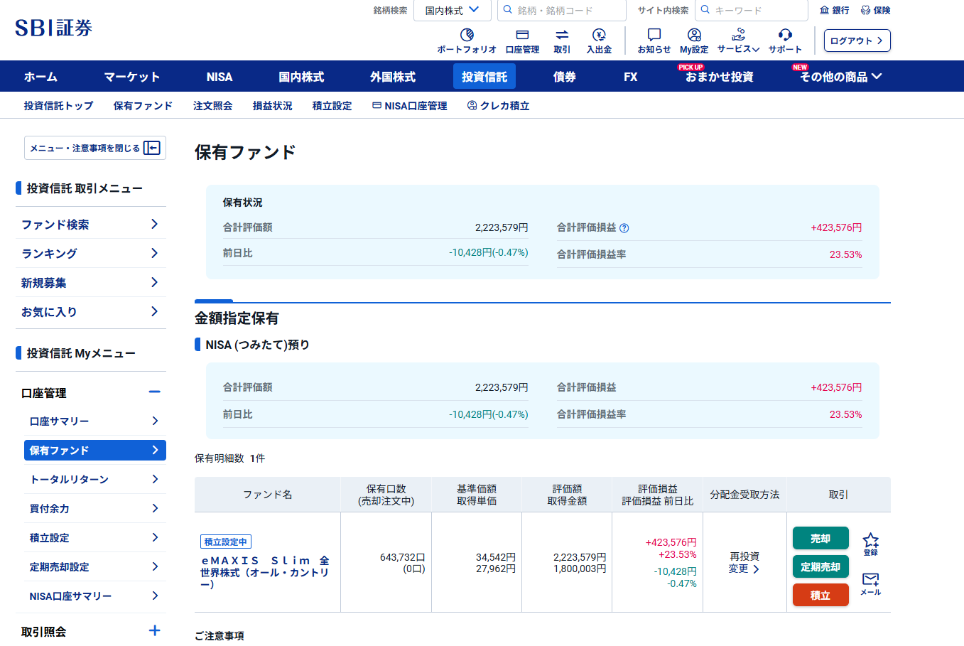Click the help icon beside 合計評価損益
This screenshot has height=646, width=964.
tap(624, 228)
